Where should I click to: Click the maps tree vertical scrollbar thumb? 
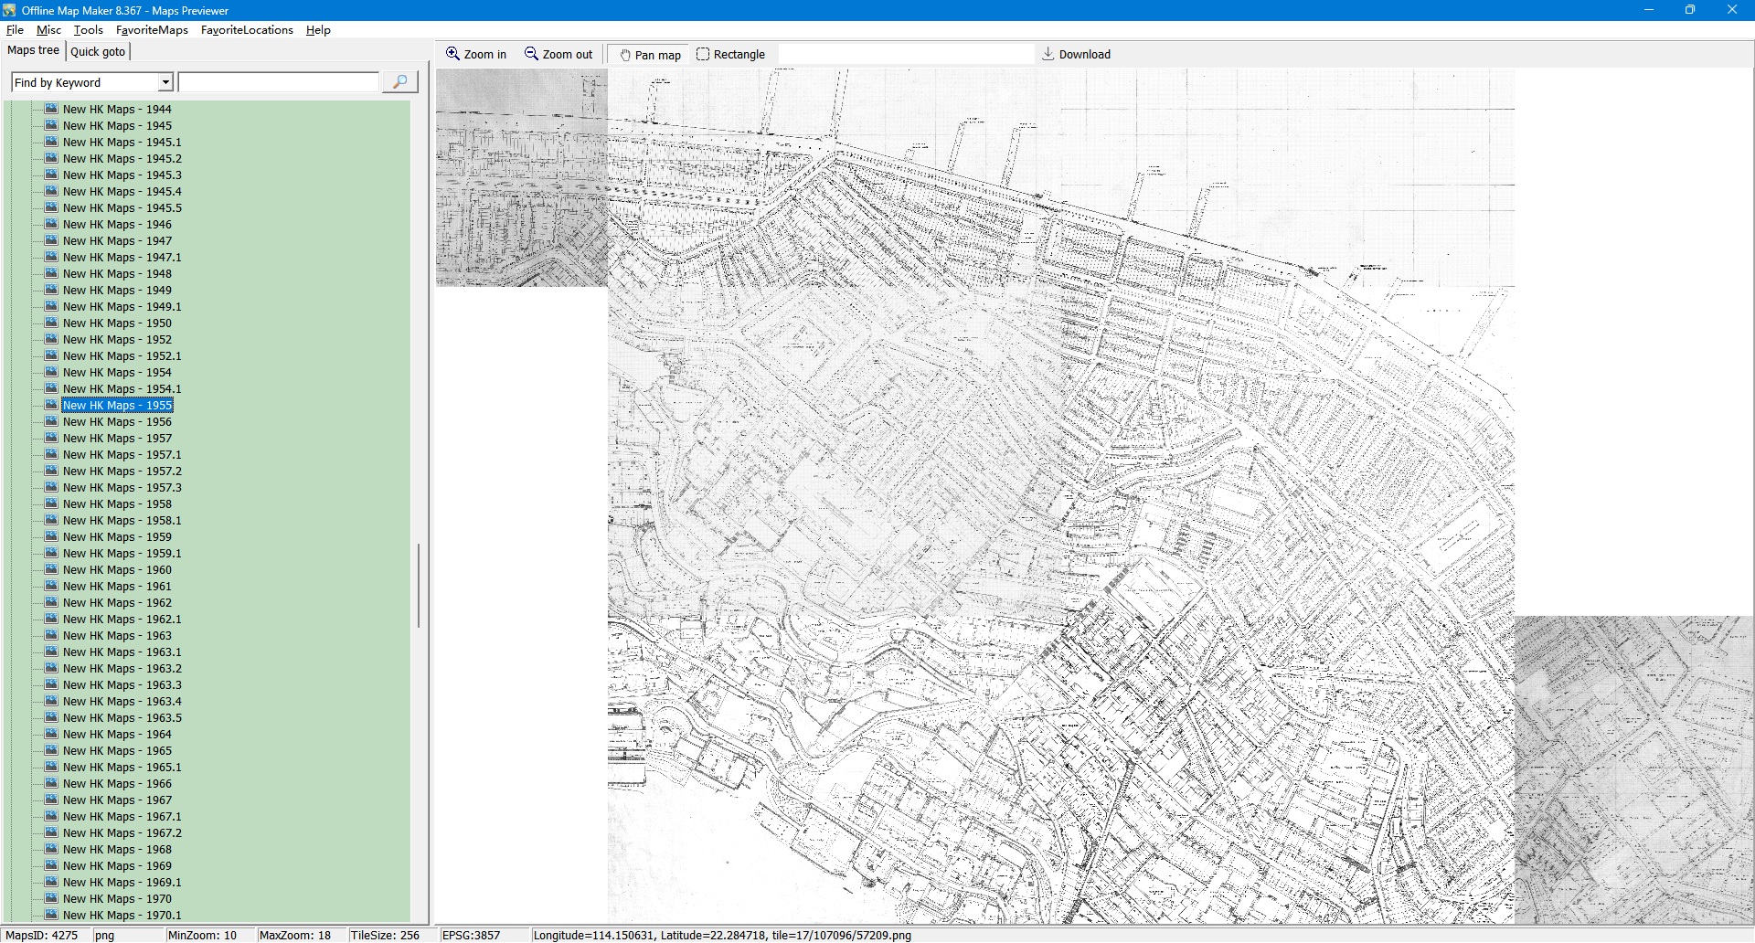(419, 585)
